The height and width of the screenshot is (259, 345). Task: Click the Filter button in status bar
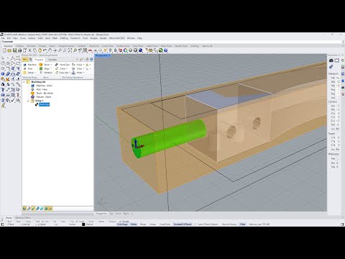tap(243, 224)
